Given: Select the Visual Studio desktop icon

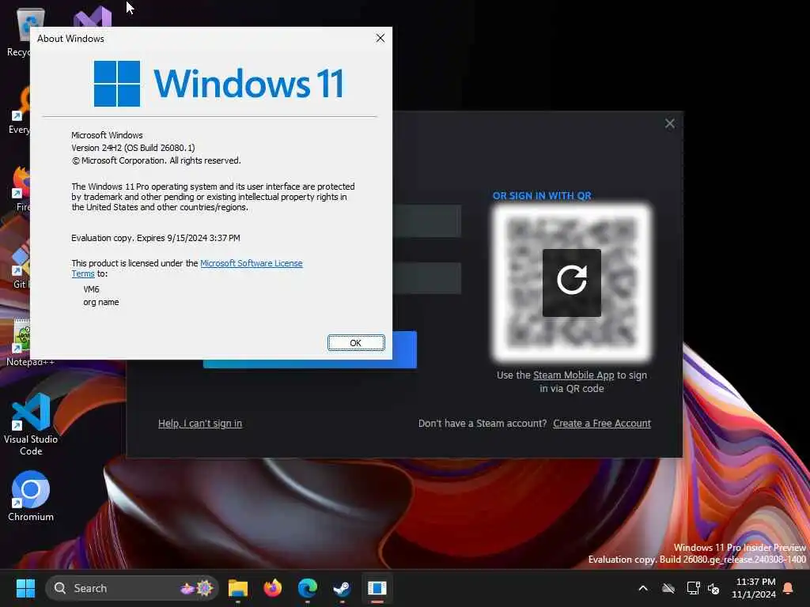Looking at the screenshot, I should pyautogui.click(x=93, y=17).
